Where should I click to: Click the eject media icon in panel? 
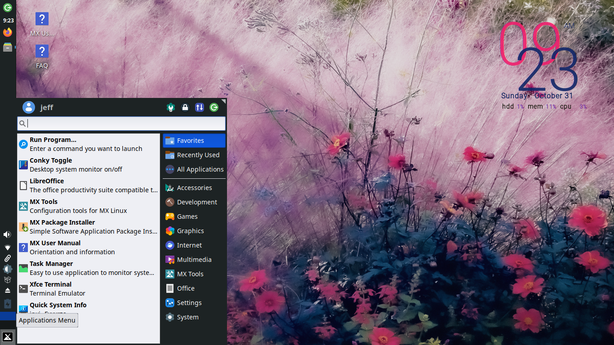[x=8, y=291]
